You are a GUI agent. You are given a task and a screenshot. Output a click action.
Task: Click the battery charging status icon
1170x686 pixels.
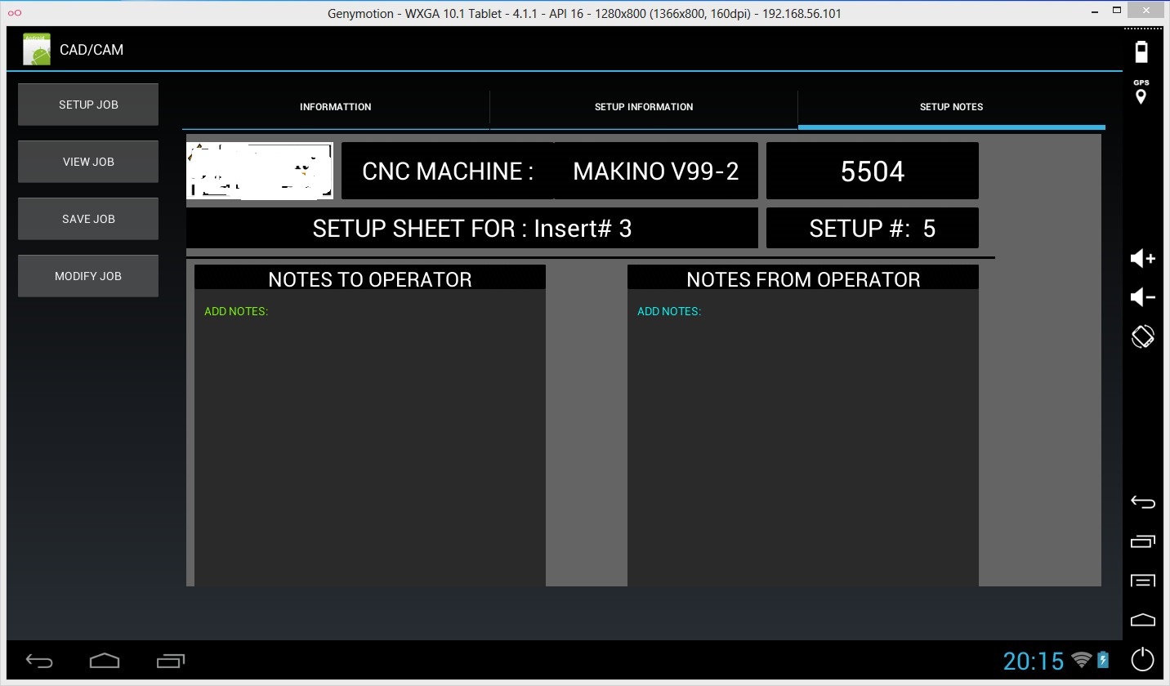[1103, 660]
